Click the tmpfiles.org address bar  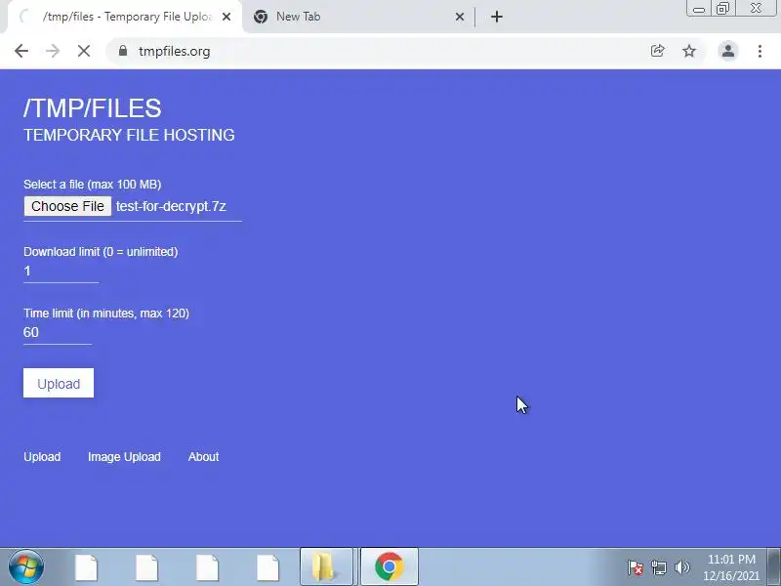(374, 51)
